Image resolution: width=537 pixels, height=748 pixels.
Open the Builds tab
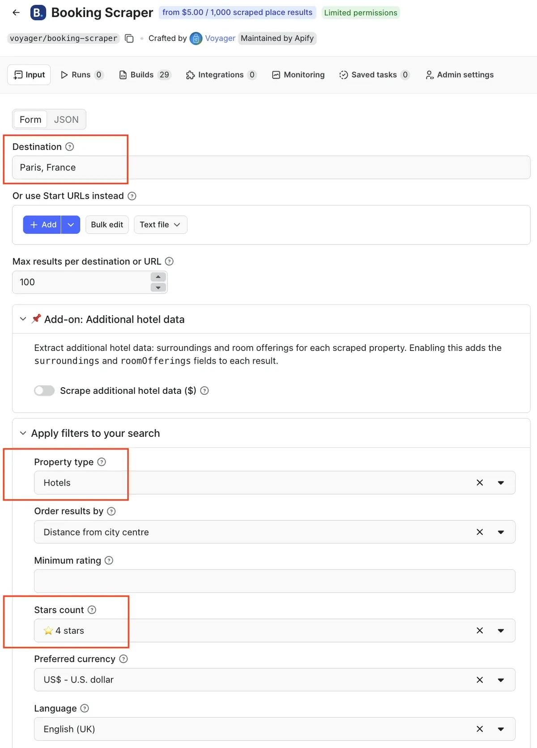pyautogui.click(x=145, y=75)
